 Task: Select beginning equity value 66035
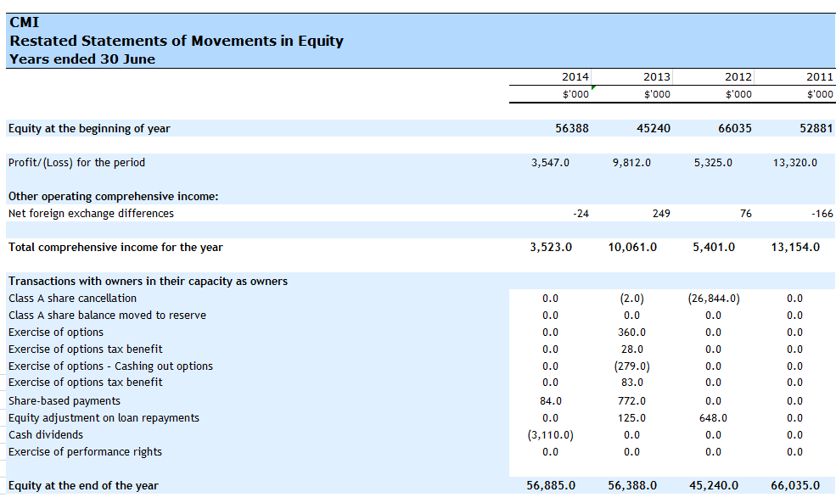(x=735, y=128)
